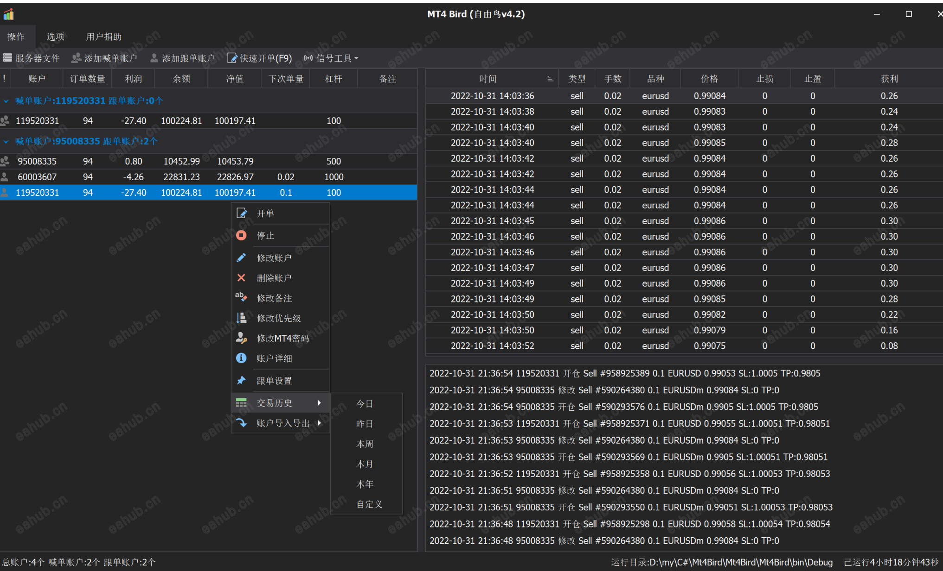
Task: Click the pencil icon next to 开单
Action: (x=241, y=213)
